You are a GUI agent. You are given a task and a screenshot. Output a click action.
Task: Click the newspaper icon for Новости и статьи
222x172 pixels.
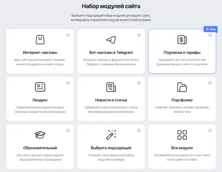point(111,87)
